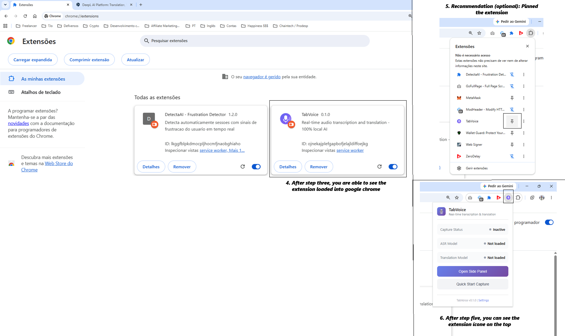Click the pinned TabVoice icon in step 6 toolbar
This screenshot has width=565, height=336.
pos(508,198)
